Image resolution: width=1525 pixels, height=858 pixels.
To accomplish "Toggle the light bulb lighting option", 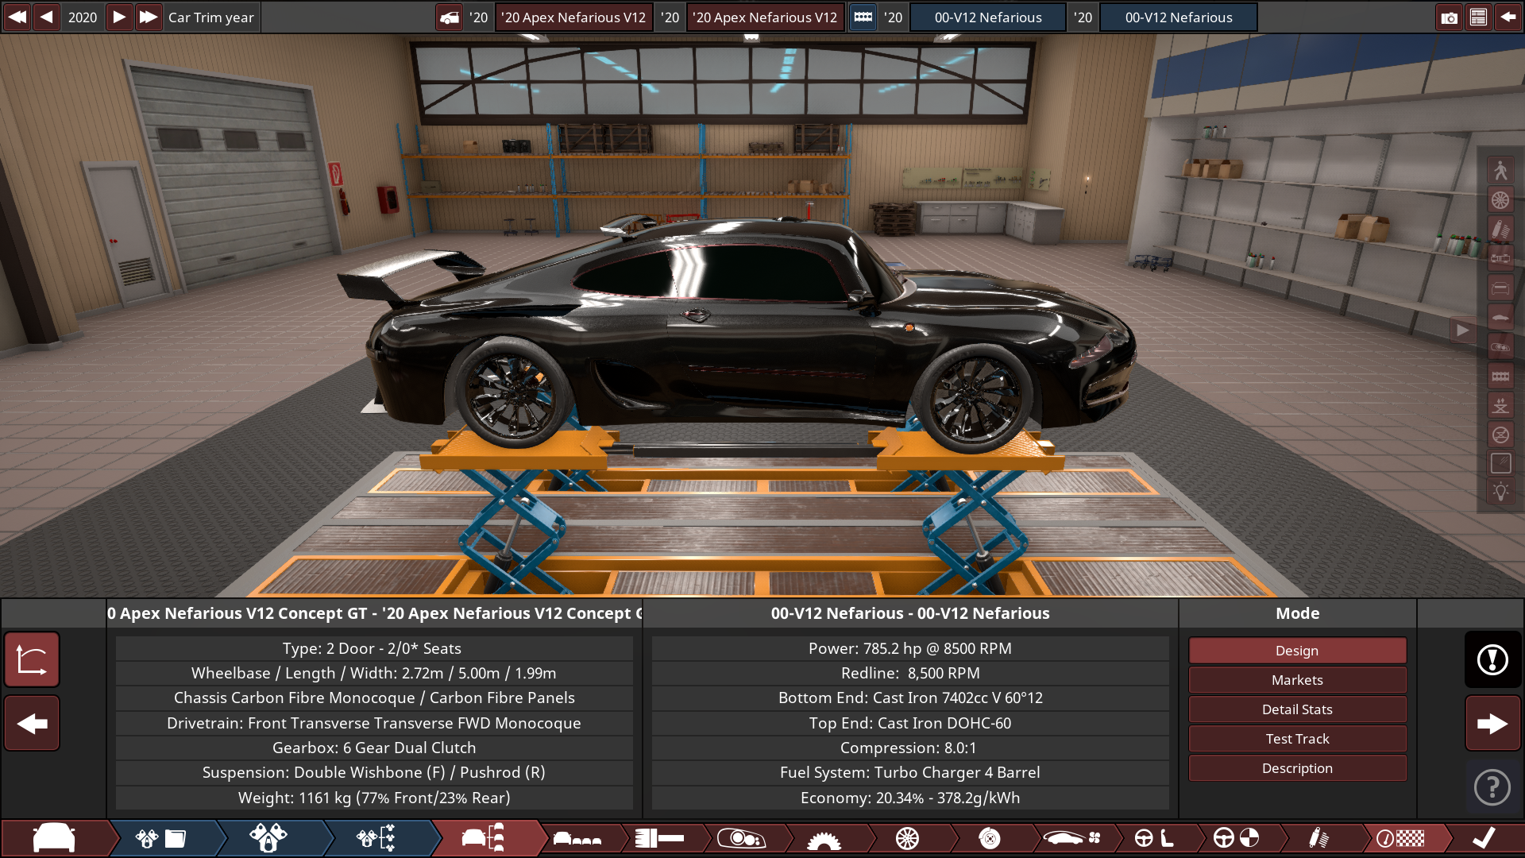I will coord(1500,492).
